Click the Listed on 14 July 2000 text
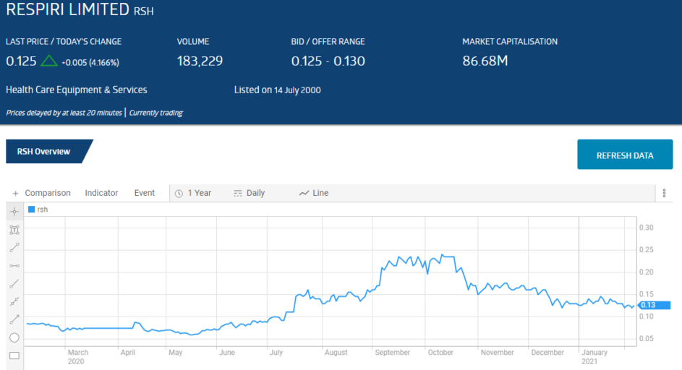Viewport: 682px width, 370px height. coord(278,90)
